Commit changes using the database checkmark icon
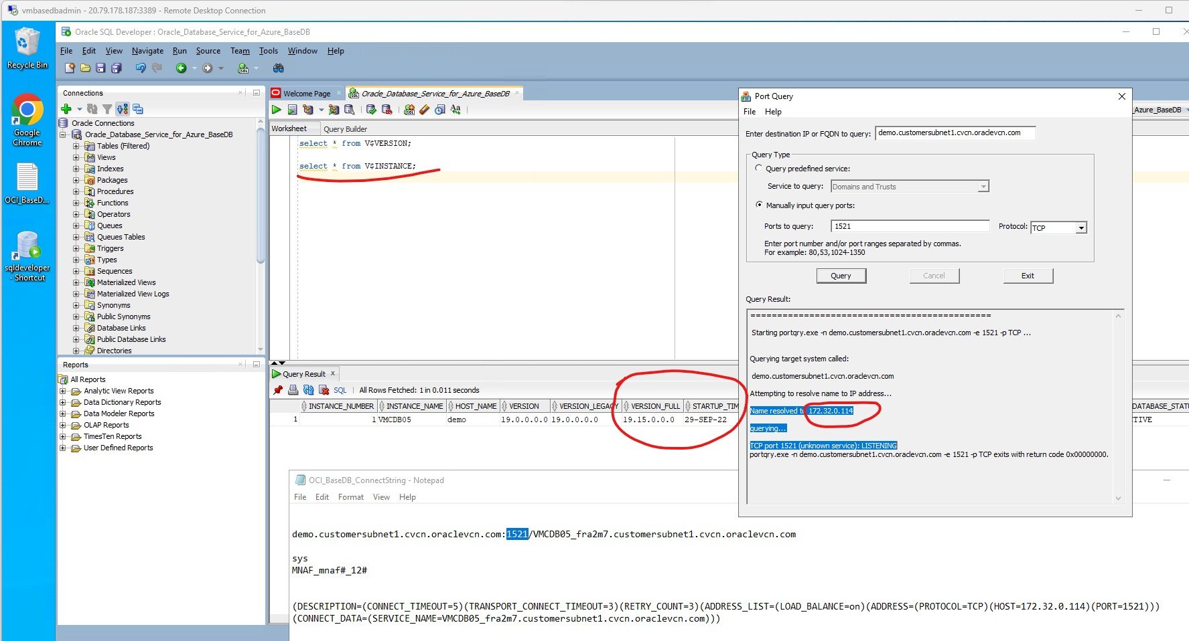 (371, 109)
